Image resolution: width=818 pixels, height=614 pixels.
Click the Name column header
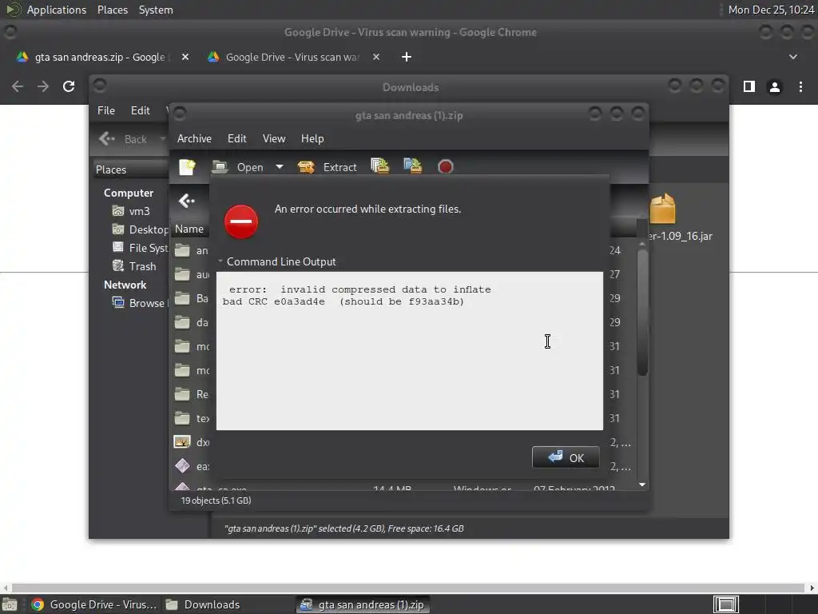190,229
